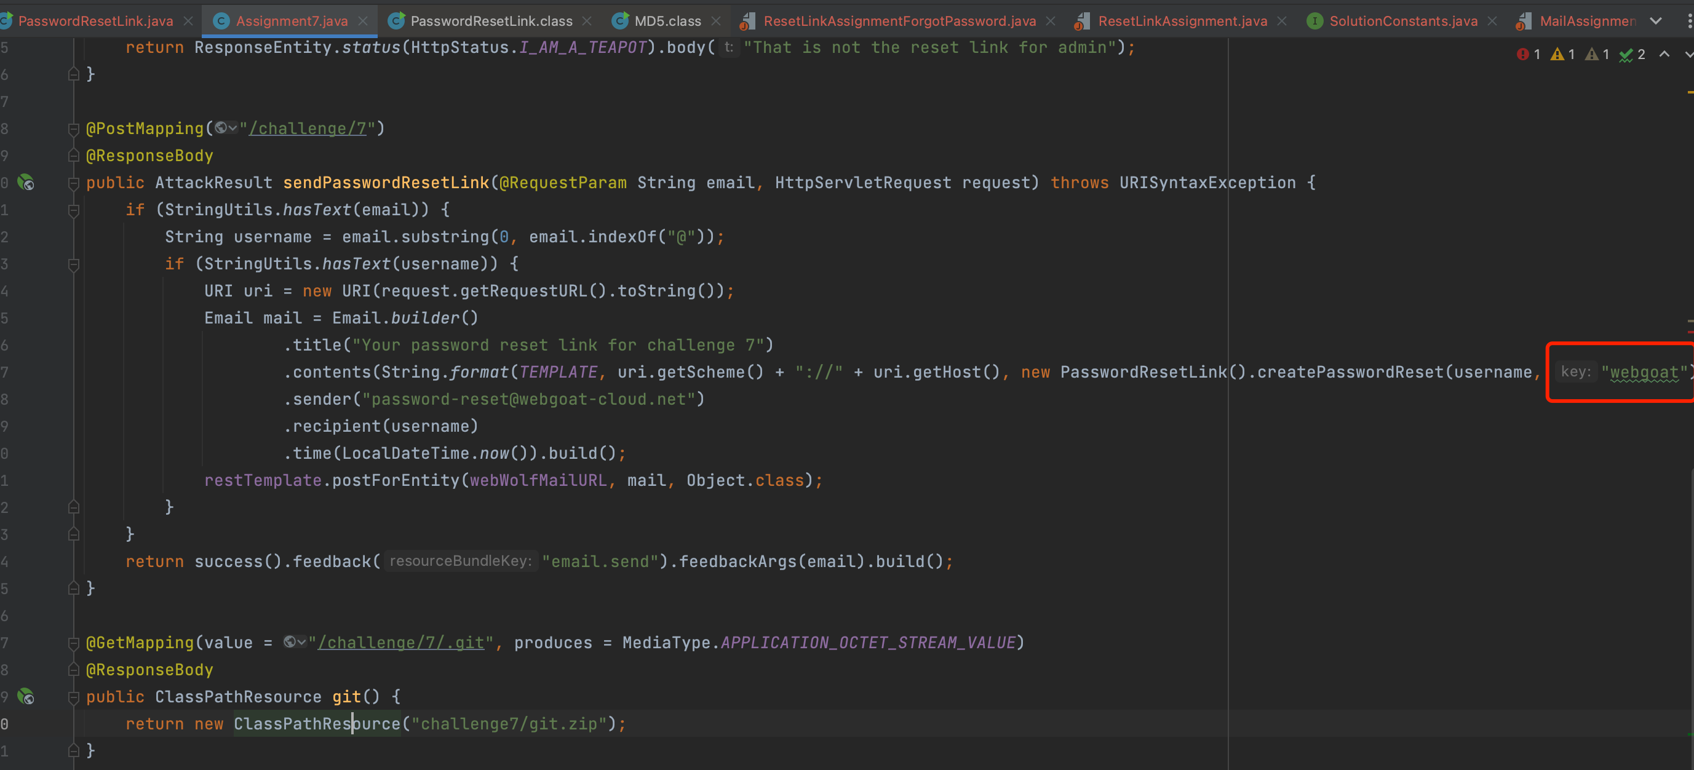Go to previous highlighted error arrow

[x=1664, y=54]
